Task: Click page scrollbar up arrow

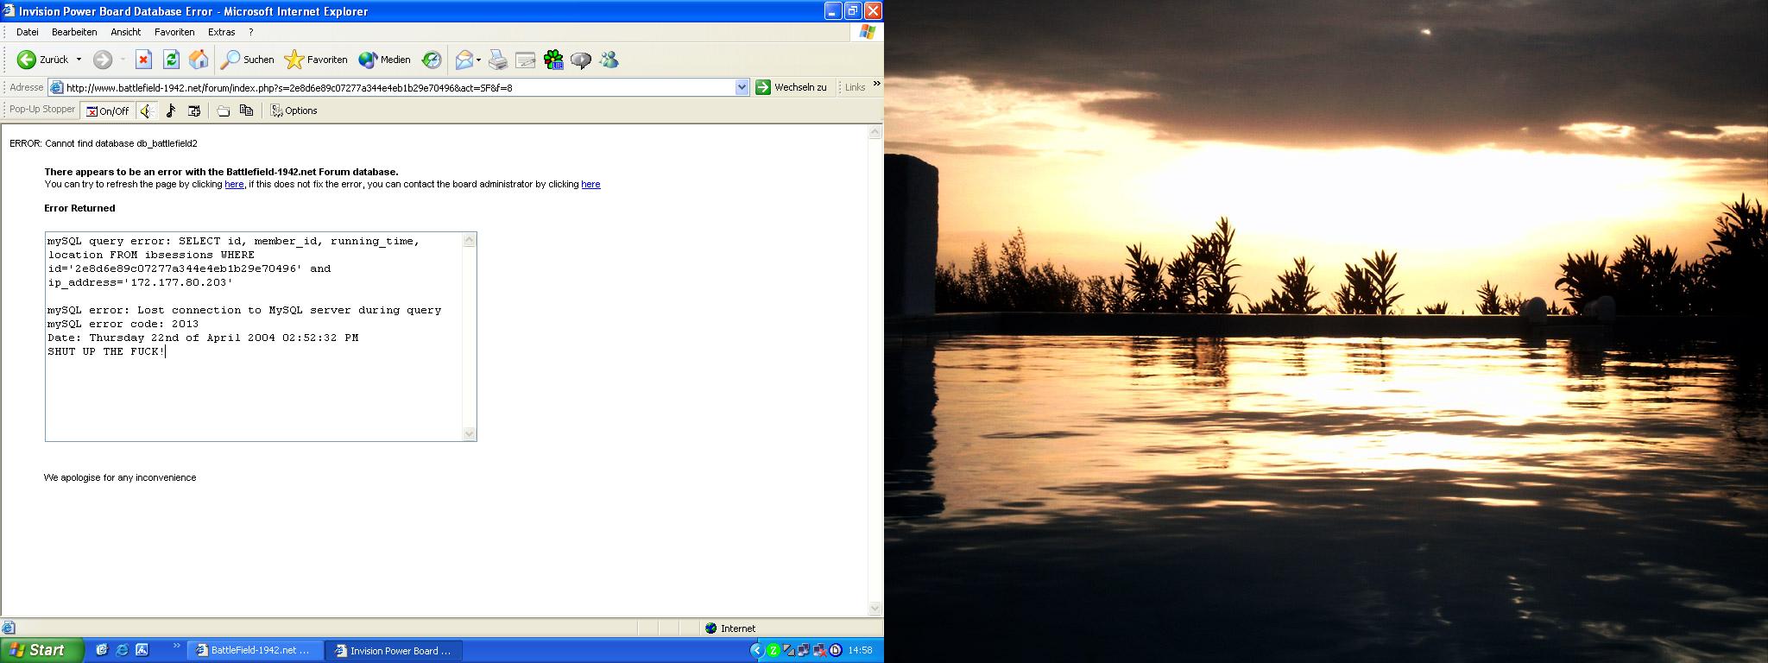Action: (875, 132)
